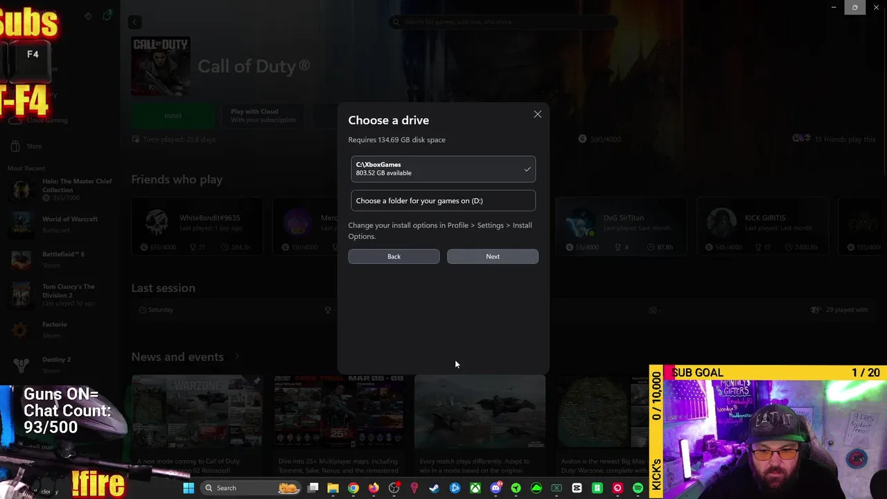Open Factorio in the recent list
Screen dimensions: 887x499
pyautogui.click(x=61, y=329)
